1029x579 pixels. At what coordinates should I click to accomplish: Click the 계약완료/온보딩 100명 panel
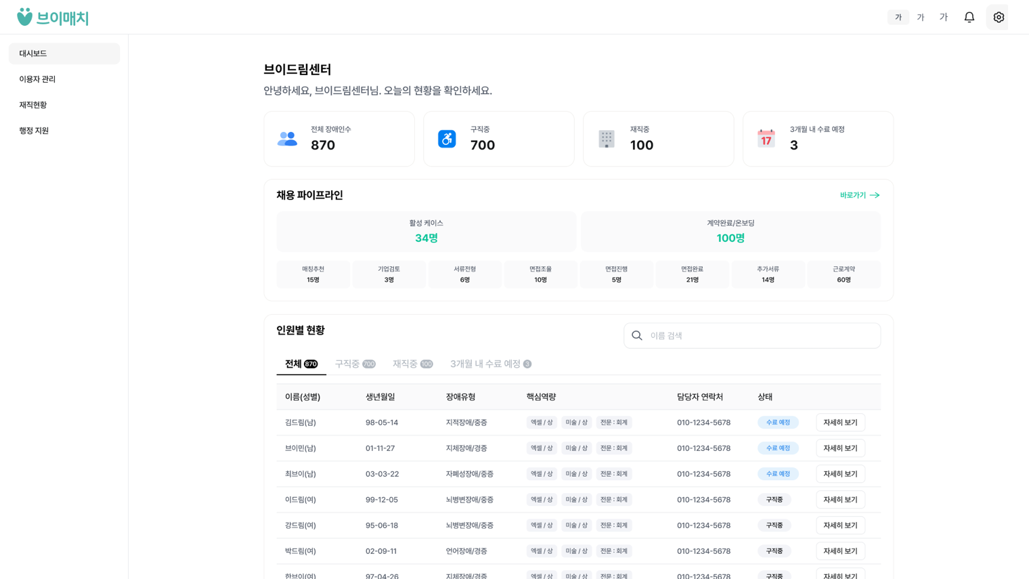click(730, 232)
